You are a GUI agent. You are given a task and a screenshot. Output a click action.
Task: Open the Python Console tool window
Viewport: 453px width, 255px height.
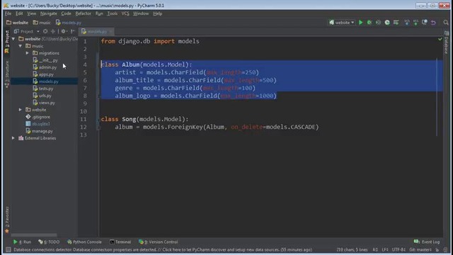84,242
